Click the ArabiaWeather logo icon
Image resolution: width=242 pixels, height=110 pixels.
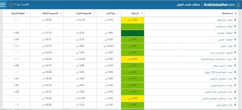[x=239, y=5]
